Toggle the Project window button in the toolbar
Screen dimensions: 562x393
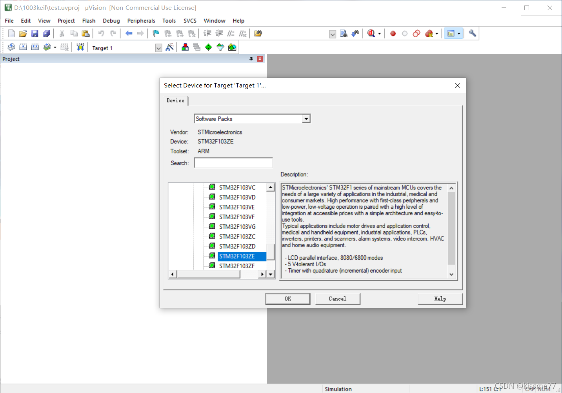point(451,34)
